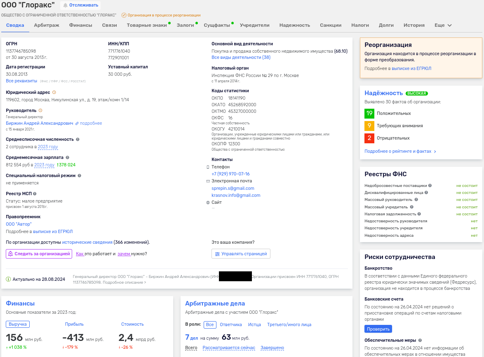This screenshot has width=484, height=357.
Task: Open the Надёжность heading link
Action: [x=384, y=93]
